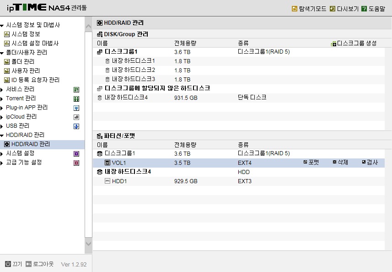Image resolution: width=392 pixels, height=272 pixels.
Task: Click the purple 시스템 설정 gear icon
Action: click(x=76, y=154)
